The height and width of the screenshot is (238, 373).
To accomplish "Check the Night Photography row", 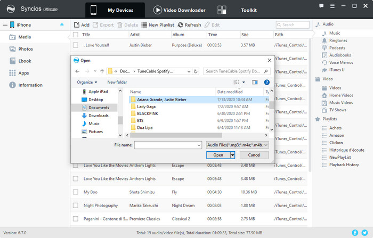I will tap(76, 205).
